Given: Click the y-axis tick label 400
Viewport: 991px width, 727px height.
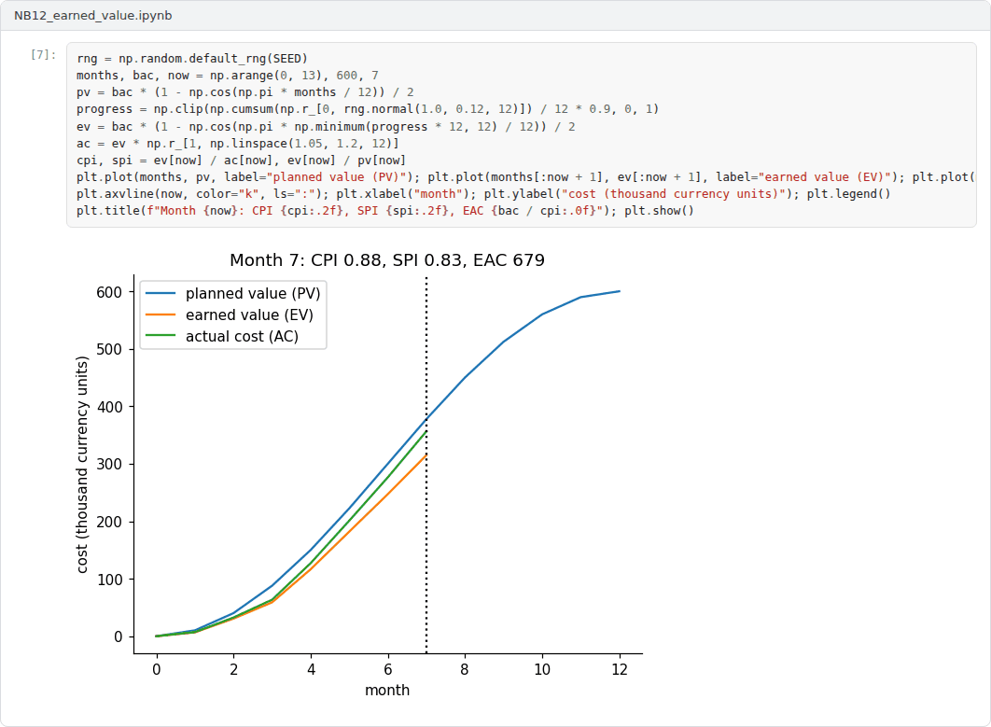Looking at the screenshot, I should click(x=109, y=407).
